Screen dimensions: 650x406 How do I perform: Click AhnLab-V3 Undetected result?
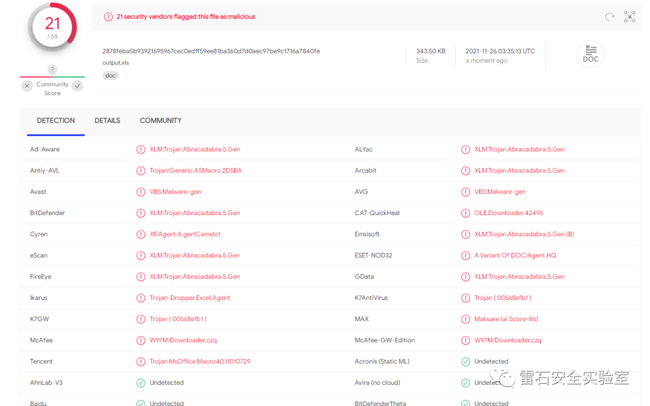click(x=167, y=383)
